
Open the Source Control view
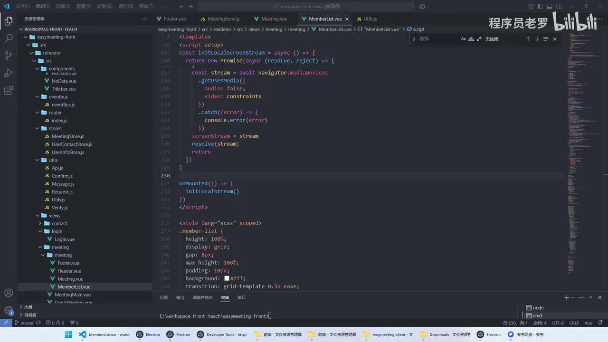9,56
